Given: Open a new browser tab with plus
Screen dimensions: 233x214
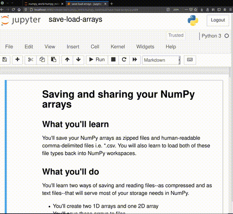Looking at the screenshot, I should point(111,4).
